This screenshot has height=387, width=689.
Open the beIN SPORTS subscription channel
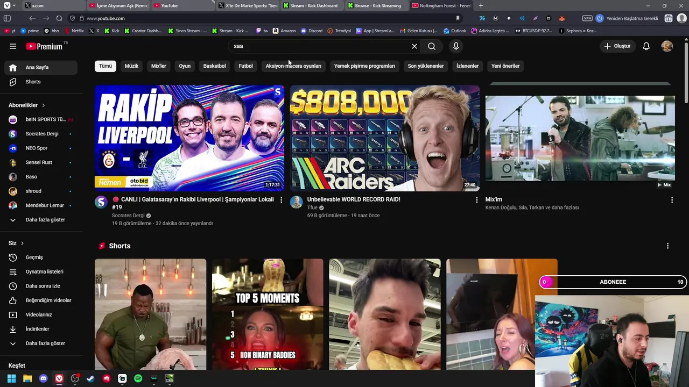click(41, 119)
